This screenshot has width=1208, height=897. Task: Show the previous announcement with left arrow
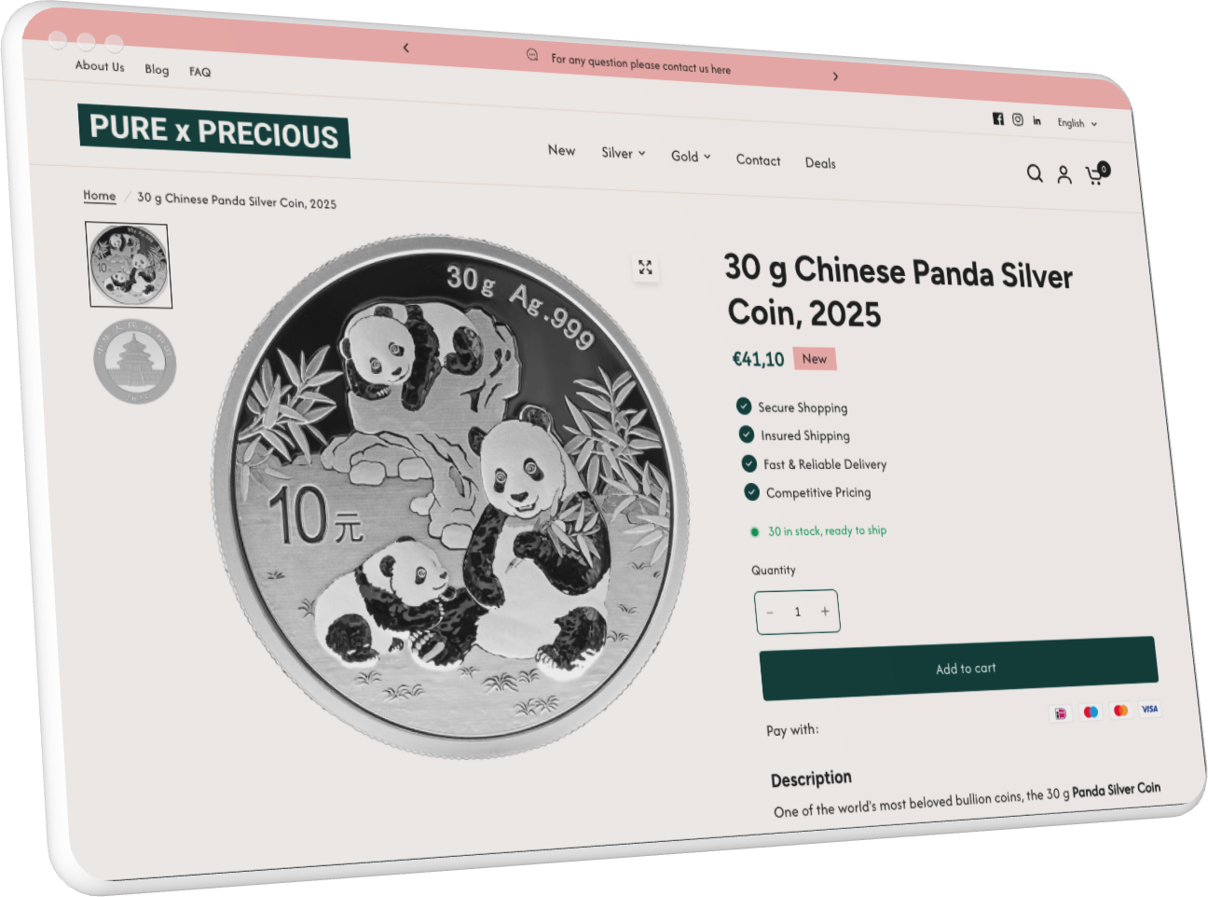[x=406, y=48]
